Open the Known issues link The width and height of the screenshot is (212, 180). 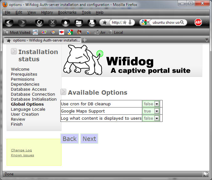(23, 155)
